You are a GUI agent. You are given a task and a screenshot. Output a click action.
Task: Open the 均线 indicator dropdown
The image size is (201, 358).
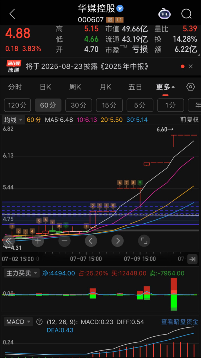14,120
